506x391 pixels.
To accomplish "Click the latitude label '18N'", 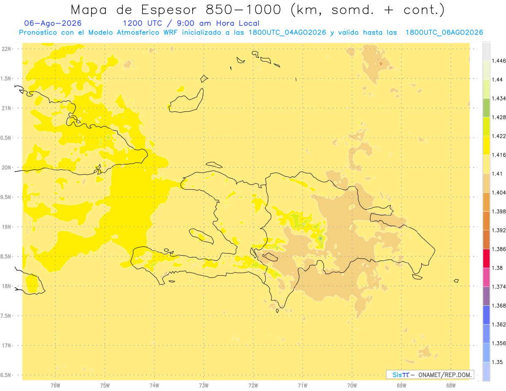I will 6,286.
